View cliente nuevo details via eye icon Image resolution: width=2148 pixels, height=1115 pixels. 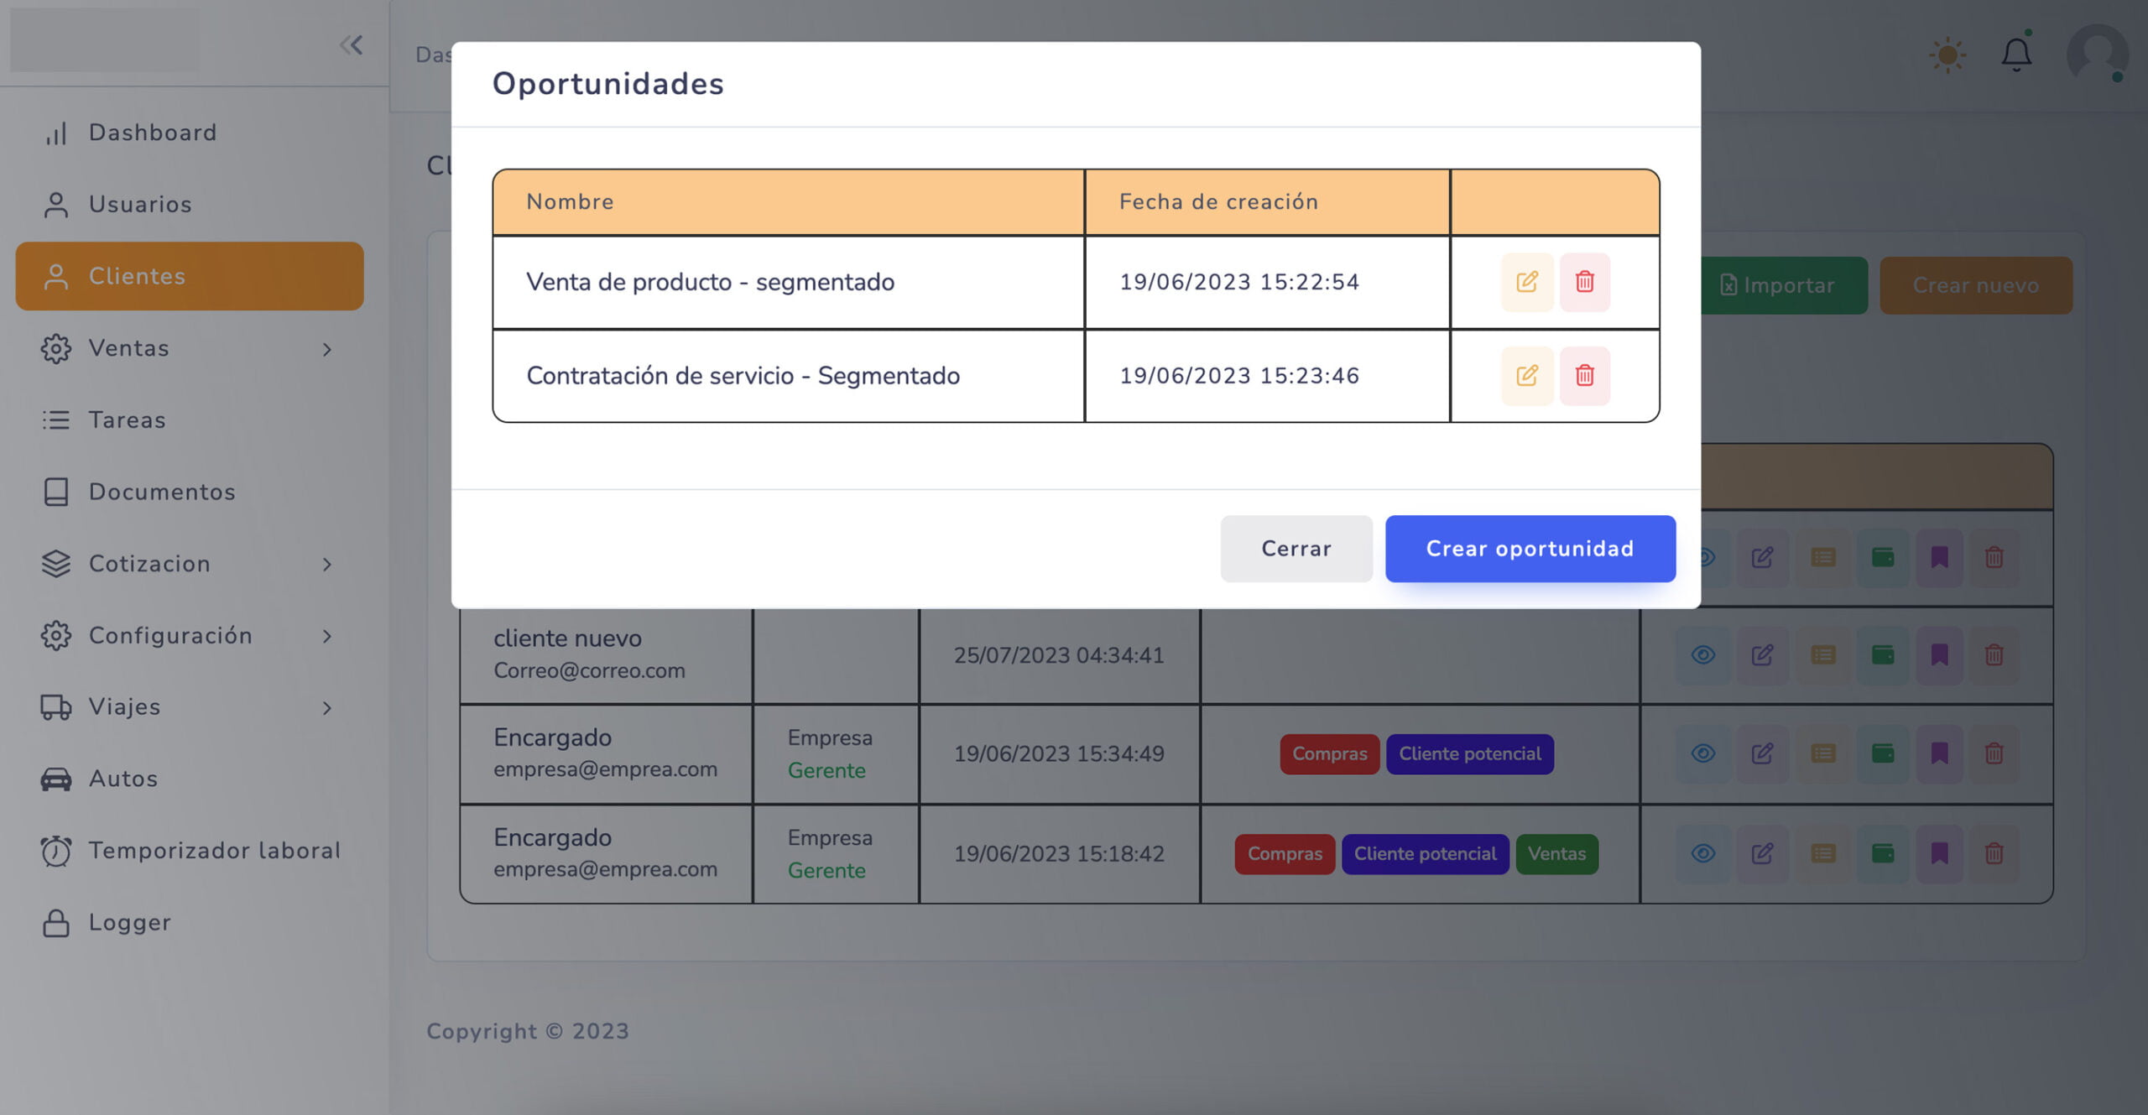[x=1702, y=655]
